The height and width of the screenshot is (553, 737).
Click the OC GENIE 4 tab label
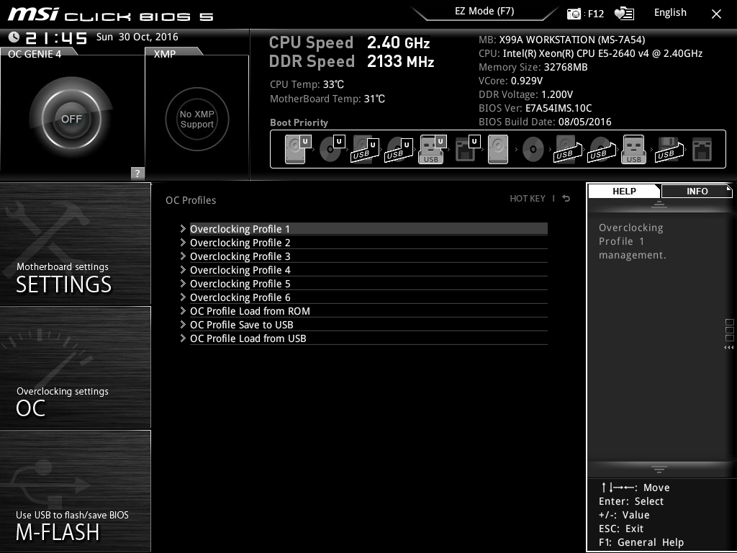pyautogui.click(x=35, y=54)
